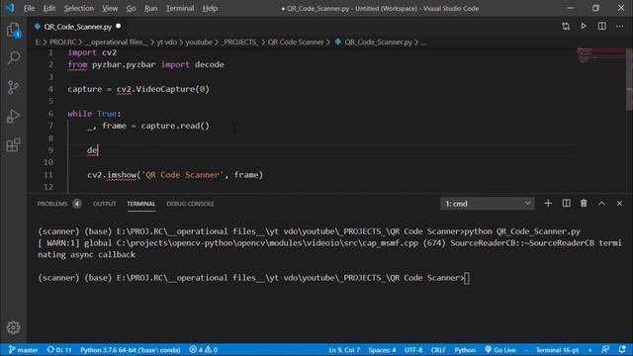Click the synchronize changes status item
Screen dimensions: 633x356
pos(59,350)
